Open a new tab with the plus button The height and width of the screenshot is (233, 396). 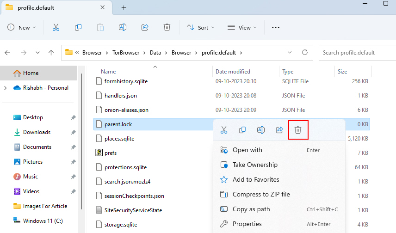[124, 7]
